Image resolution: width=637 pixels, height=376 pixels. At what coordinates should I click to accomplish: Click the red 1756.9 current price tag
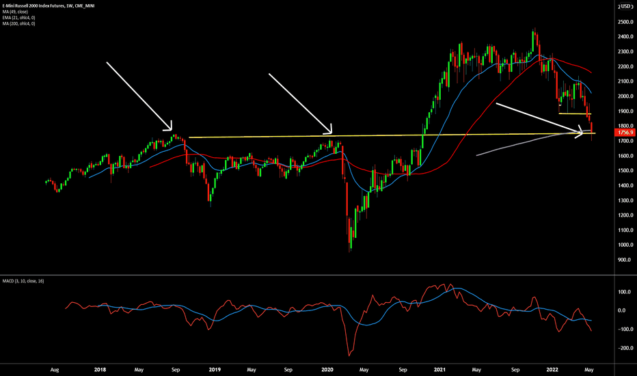[x=624, y=133]
